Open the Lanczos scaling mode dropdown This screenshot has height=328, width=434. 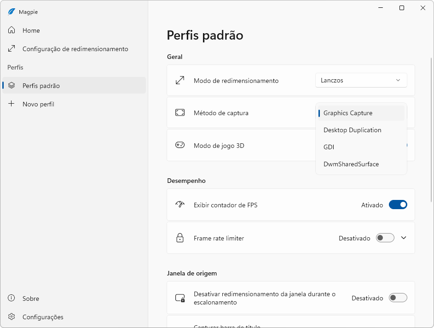[361, 80]
